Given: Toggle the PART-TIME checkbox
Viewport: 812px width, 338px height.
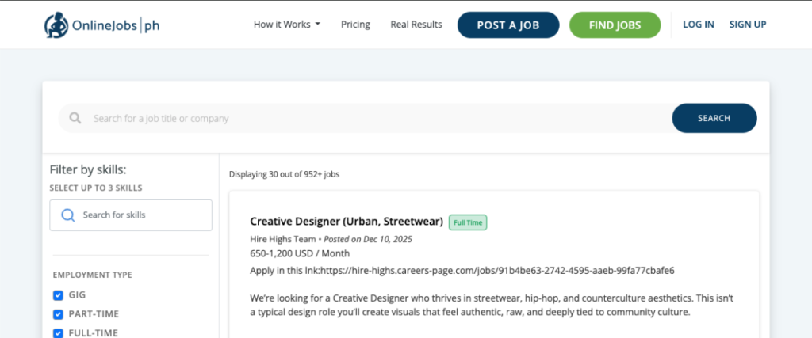Looking at the screenshot, I should point(58,314).
